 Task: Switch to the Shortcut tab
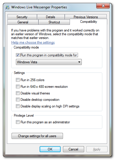[x=54, y=22]
